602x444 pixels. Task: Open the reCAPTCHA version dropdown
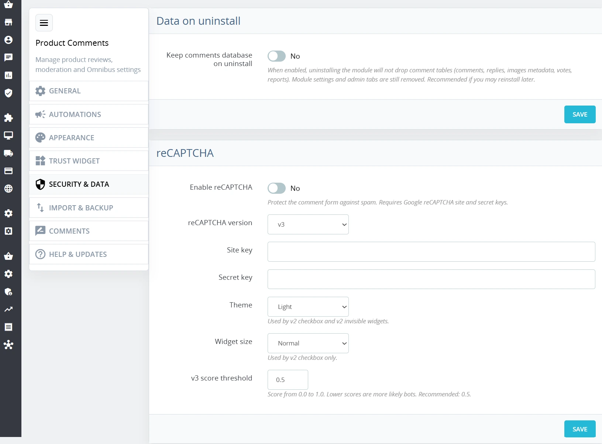tap(308, 224)
